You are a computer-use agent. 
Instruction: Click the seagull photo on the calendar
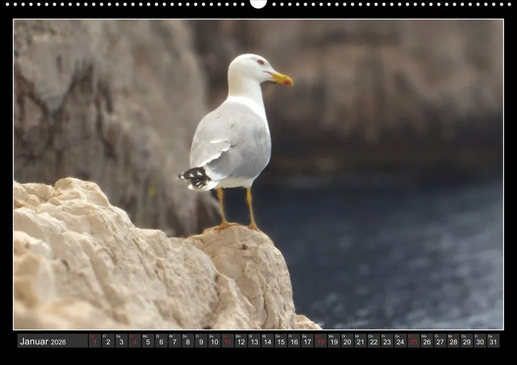coord(258,174)
